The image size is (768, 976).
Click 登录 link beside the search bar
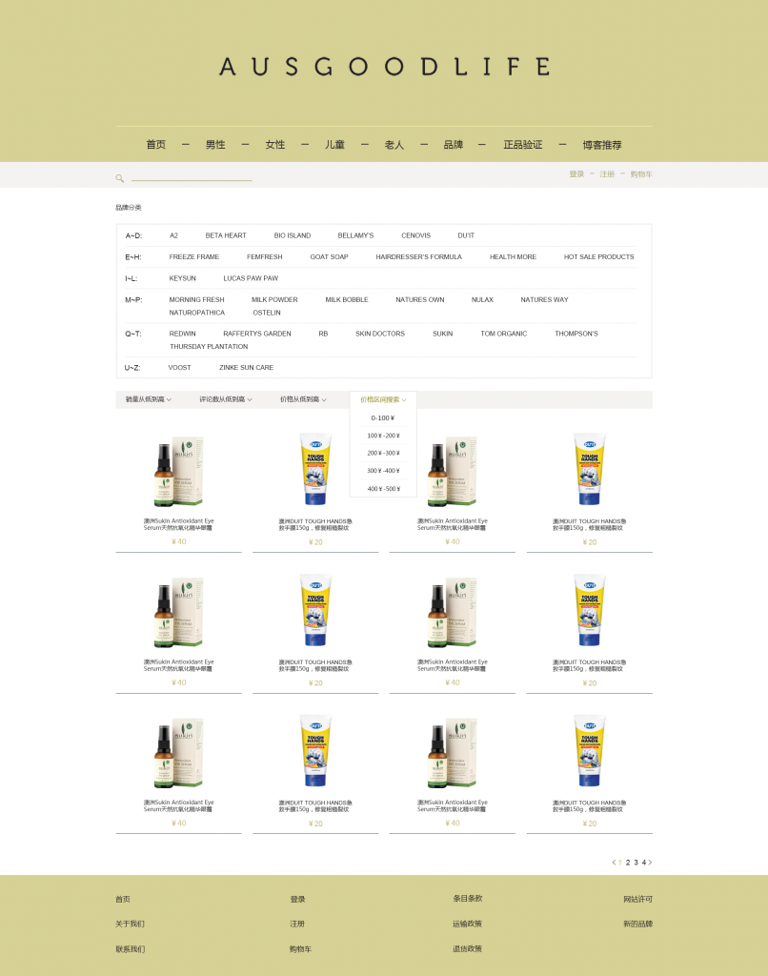576,174
